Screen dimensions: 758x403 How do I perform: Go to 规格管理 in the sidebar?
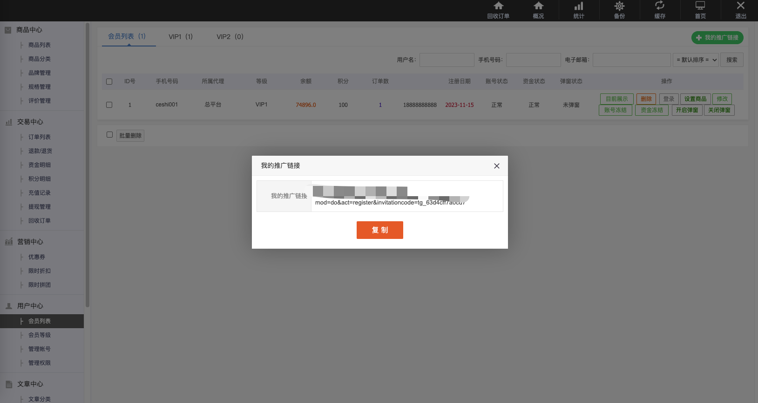(x=40, y=87)
